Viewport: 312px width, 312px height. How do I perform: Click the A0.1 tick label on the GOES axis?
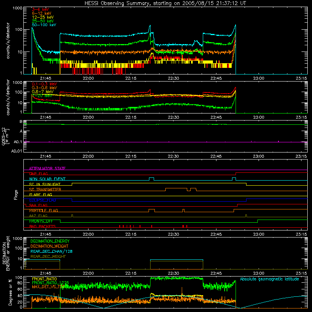click(18, 142)
